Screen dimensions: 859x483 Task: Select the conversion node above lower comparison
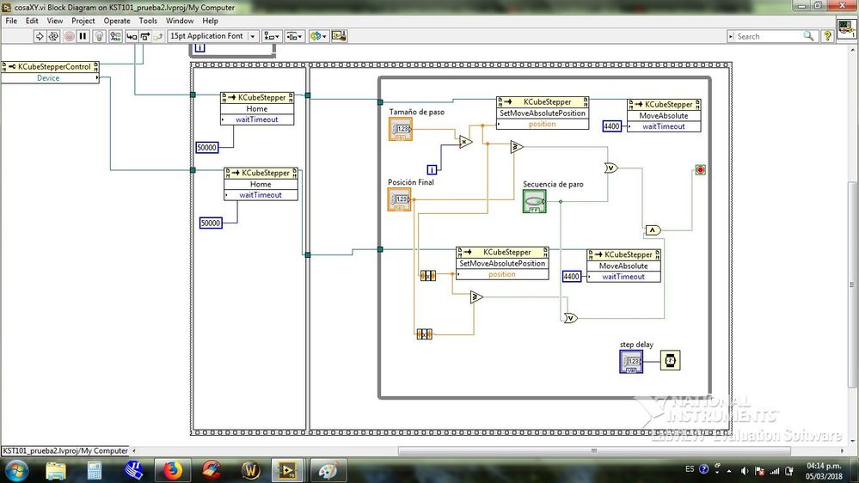(428, 276)
